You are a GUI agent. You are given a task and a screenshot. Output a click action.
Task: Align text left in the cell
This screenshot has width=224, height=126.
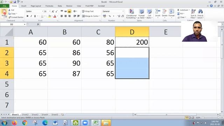62,16
